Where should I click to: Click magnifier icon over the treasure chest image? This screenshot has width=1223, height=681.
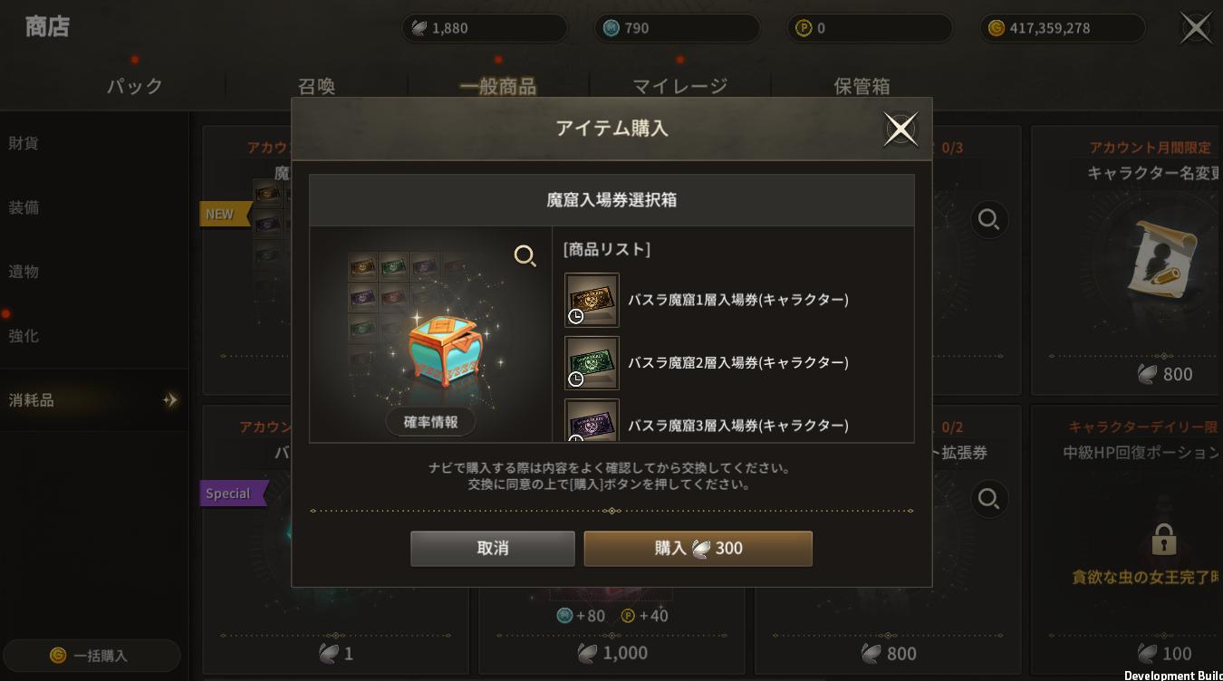coord(525,256)
